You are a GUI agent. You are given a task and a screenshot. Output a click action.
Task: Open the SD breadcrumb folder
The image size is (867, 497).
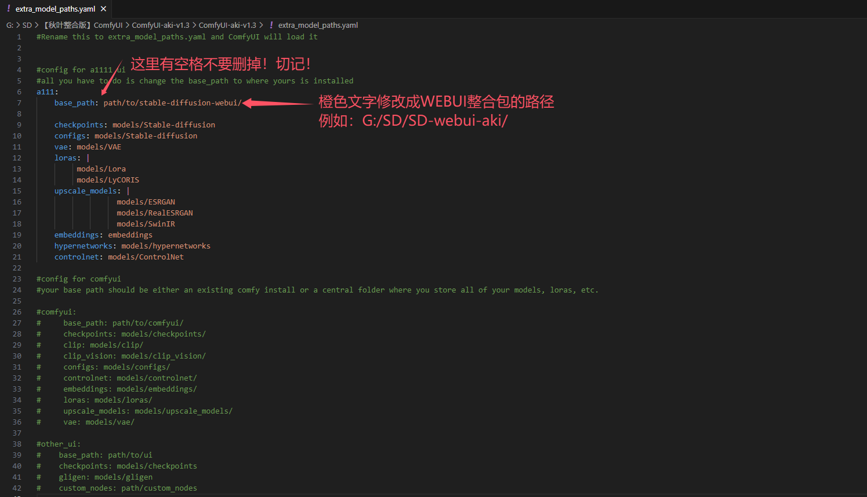[x=27, y=25]
